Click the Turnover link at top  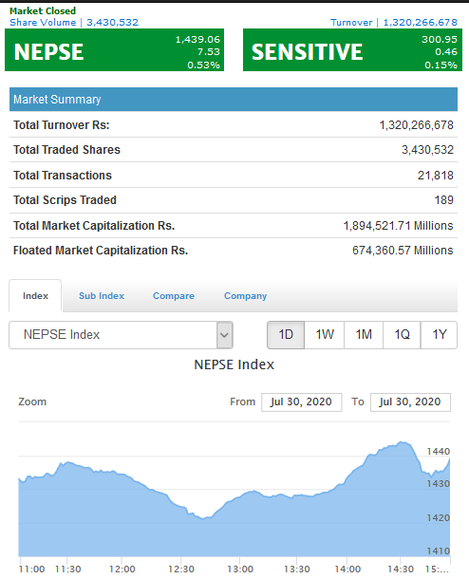pyautogui.click(x=394, y=23)
